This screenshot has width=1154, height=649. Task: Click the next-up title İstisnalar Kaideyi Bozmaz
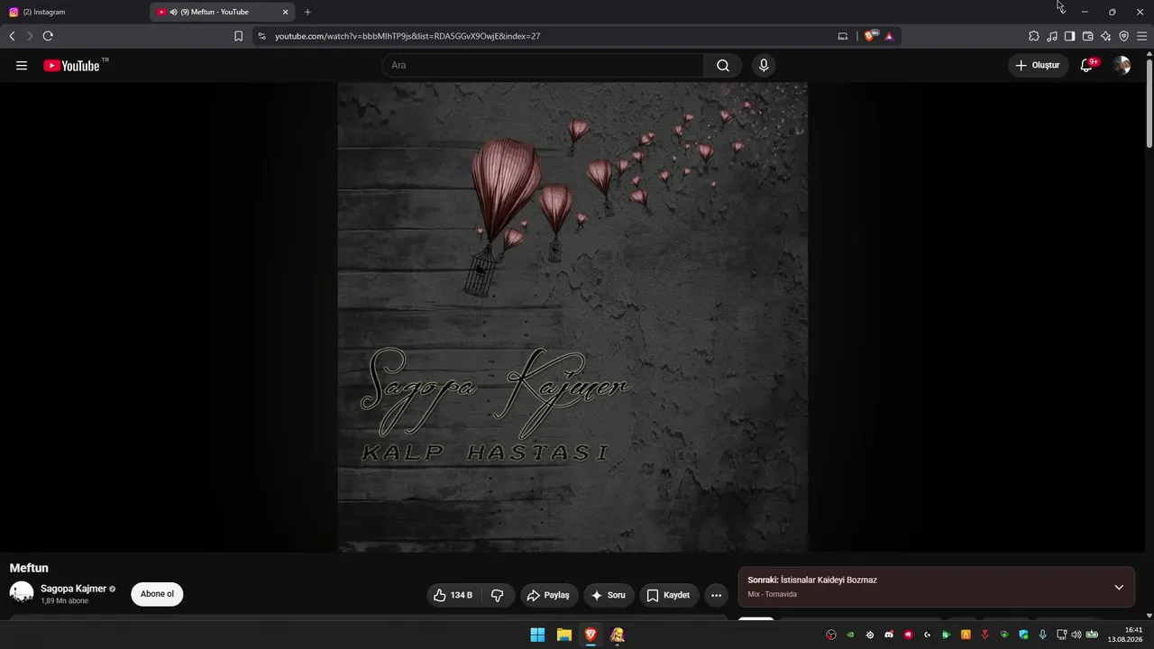pyautogui.click(x=829, y=580)
